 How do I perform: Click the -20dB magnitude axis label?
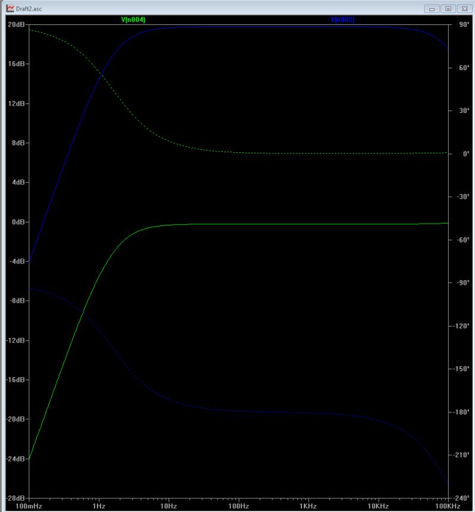pos(15,419)
